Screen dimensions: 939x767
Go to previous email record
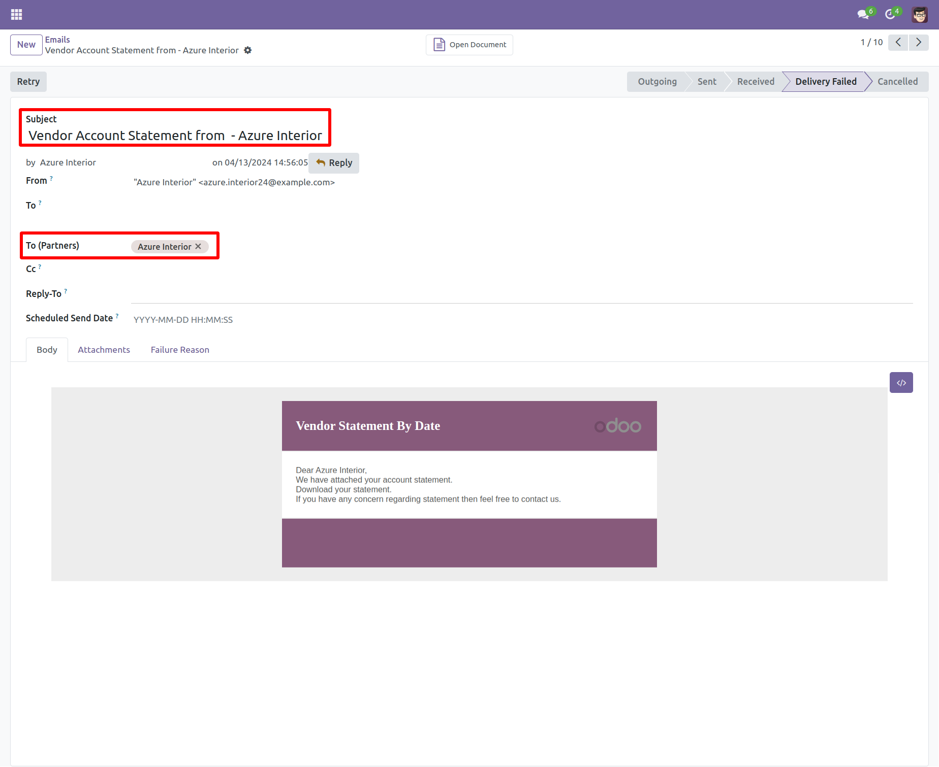click(x=898, y=42)
